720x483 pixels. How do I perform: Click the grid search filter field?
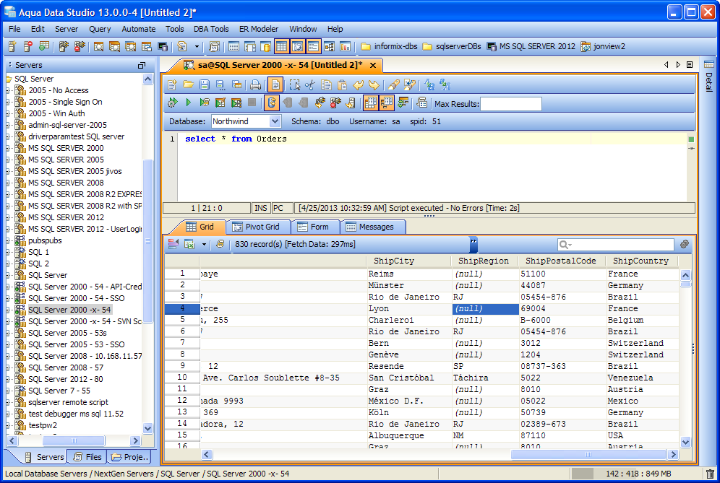click(x=615, y=245)
